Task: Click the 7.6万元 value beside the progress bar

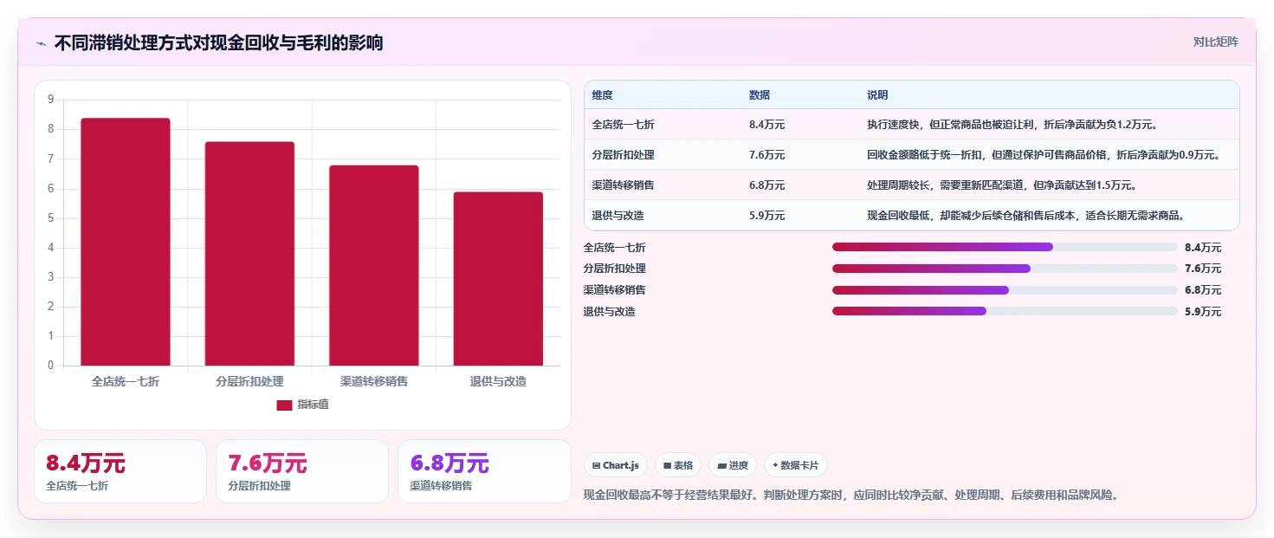Action: pyautogui.click(x=1203, y=269)
